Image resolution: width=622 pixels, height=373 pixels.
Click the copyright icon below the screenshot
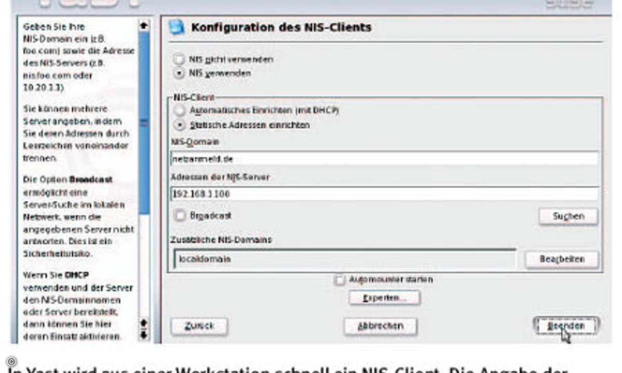click(x=12, y=361)
